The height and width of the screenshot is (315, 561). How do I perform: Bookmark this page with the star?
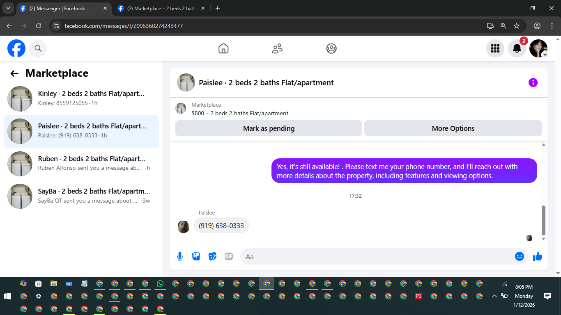click(x=517, y=26)
